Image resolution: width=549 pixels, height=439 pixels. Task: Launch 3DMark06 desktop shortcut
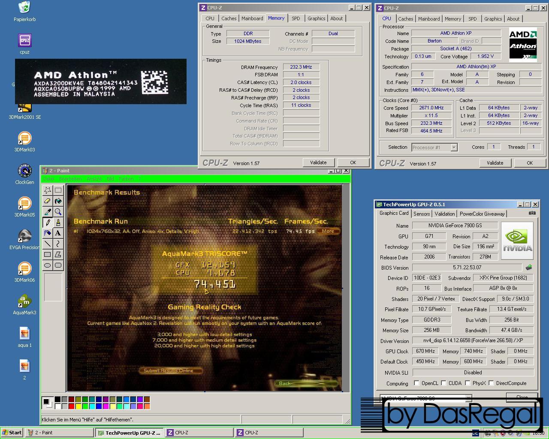24,272
